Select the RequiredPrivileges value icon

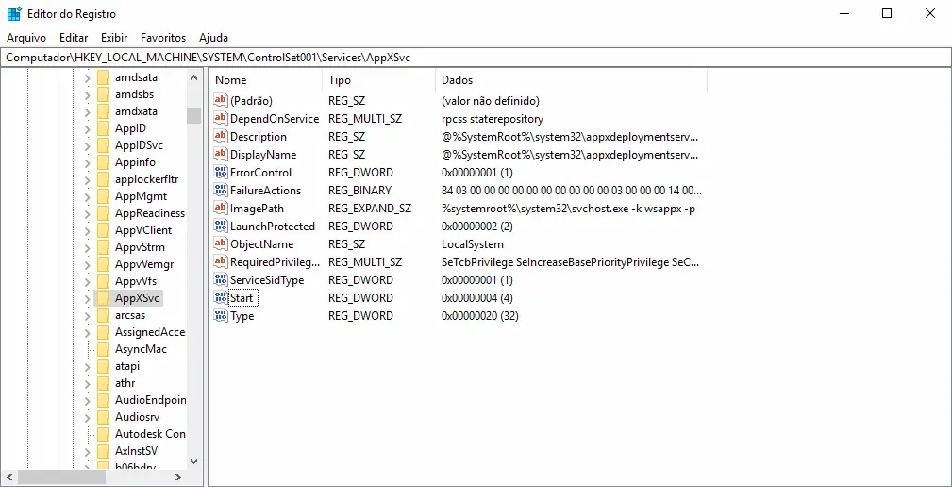221,262
